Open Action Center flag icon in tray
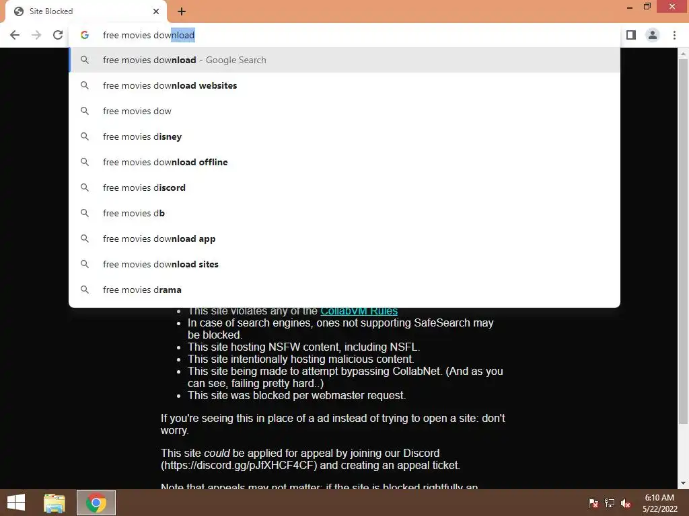 [x=593, y=503]
